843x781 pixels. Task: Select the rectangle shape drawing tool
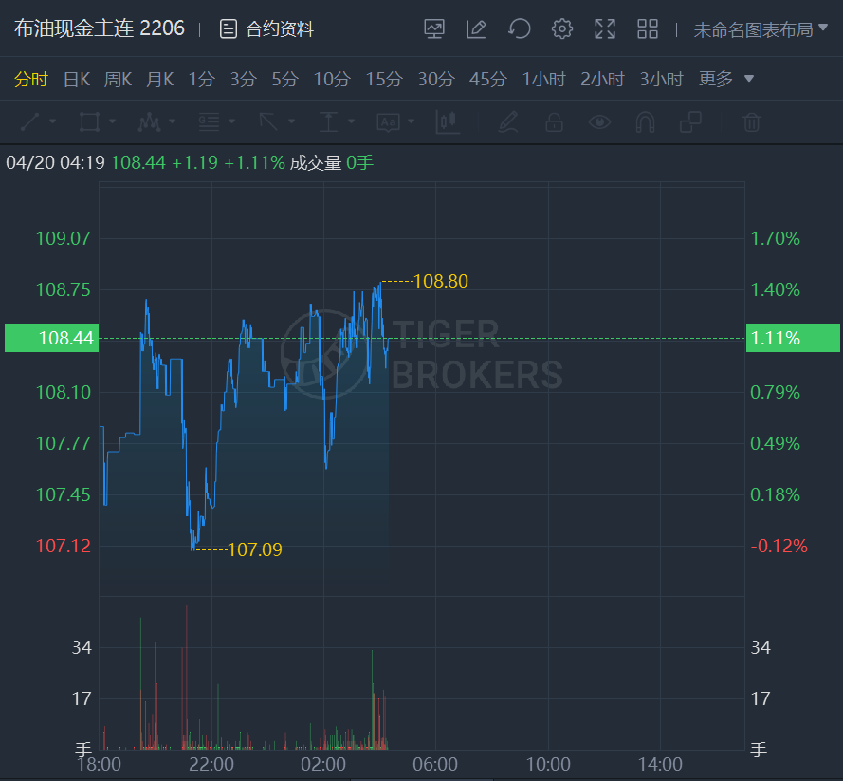click(90, 121)
